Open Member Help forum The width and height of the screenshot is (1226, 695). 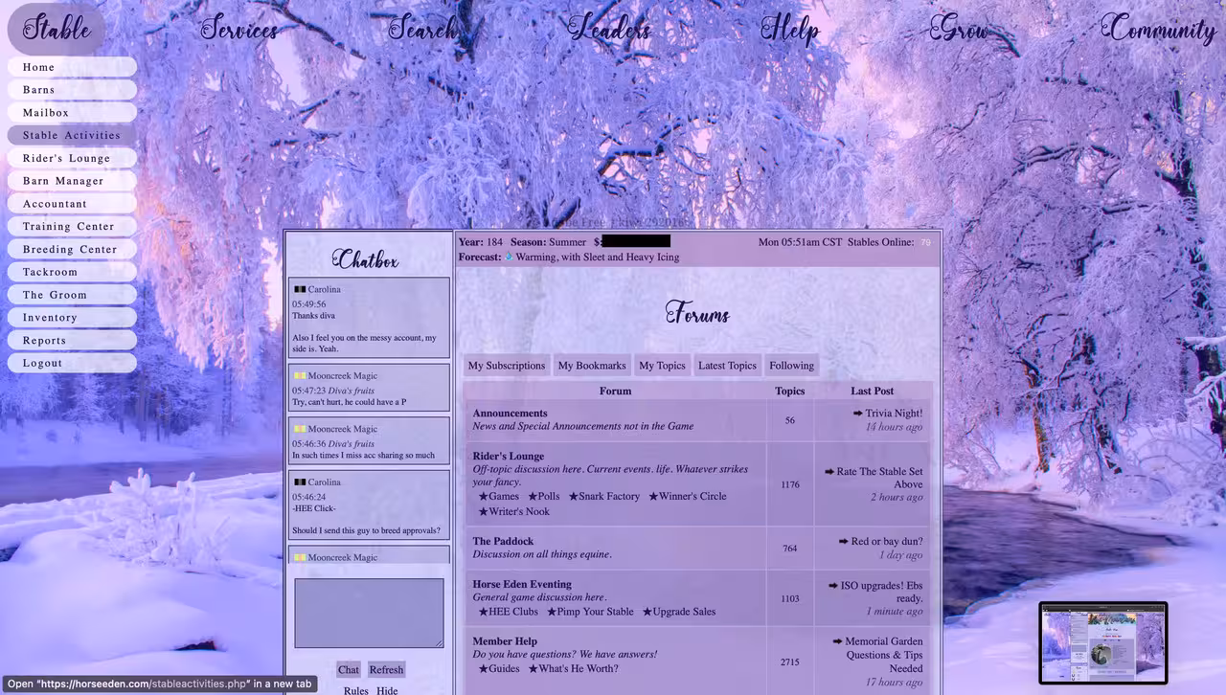click(x=505, y=641)
